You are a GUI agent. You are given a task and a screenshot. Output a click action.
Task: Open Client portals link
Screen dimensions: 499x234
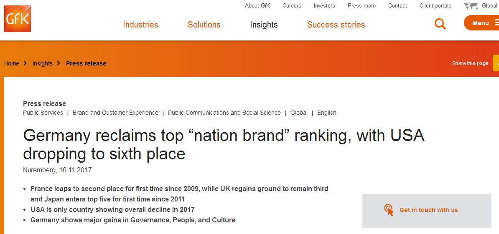tap(435, 6)
